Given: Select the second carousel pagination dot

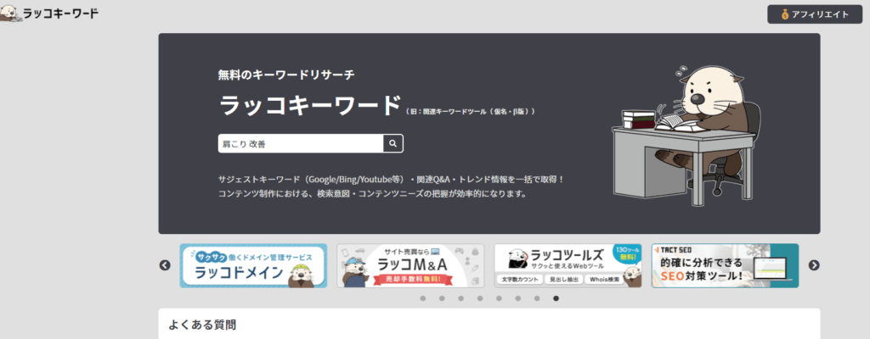Looking at the screenshot, I should pyautogui.click(x=442, y=298).
